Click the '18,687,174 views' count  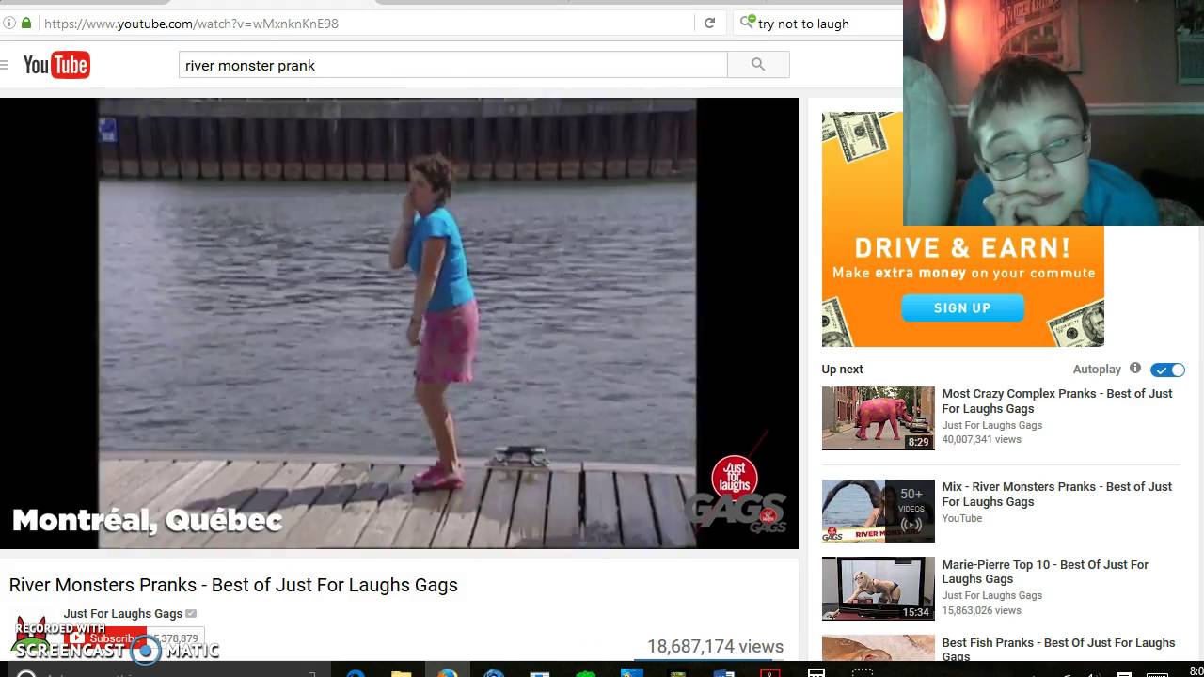coord(715,647)
